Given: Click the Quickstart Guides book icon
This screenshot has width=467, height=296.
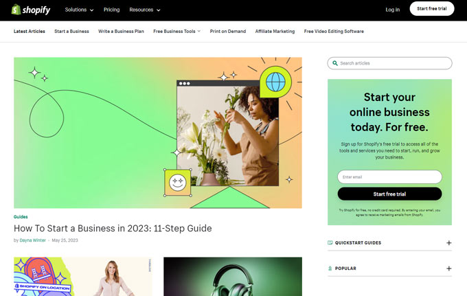Looking at the screenshot, I should pos(330,242).
